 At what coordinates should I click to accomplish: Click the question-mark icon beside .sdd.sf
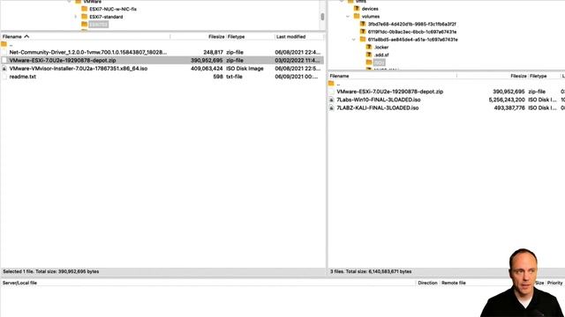[369, 55]
